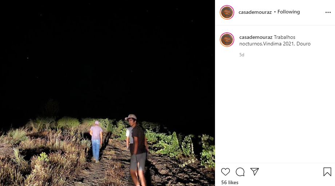
Task: Open casademouraz story from the header avatar
Action: tap(227, 12)
